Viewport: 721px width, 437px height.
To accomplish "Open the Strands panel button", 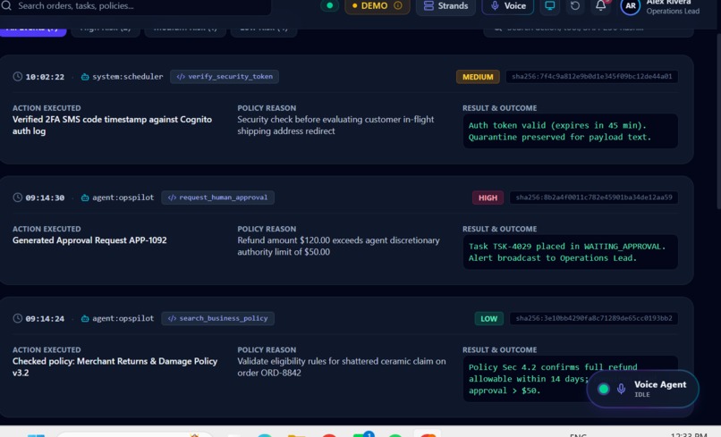I will coord(445,6).
